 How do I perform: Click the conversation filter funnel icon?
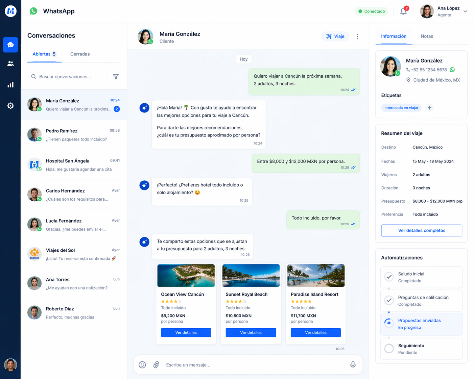click(x=116, y=77)
